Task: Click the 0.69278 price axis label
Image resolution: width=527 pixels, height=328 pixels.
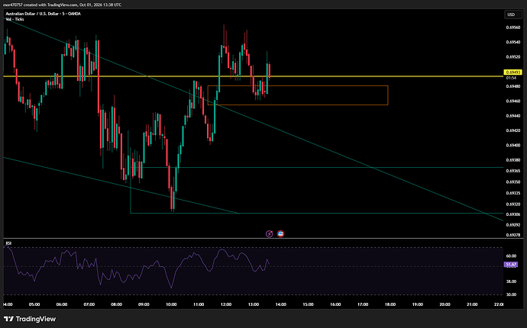Action: coord(513,236)
